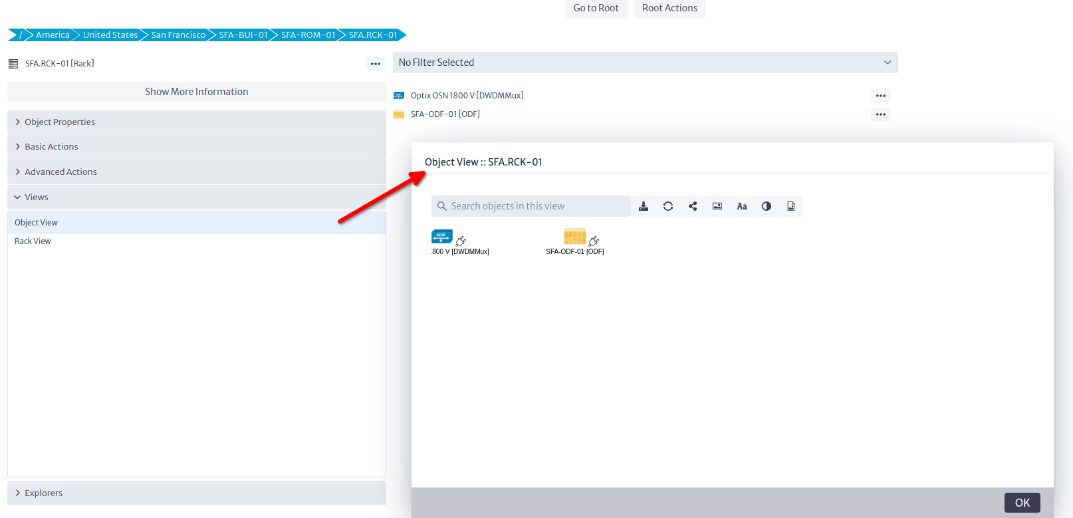Screen dimensions: 1073x518
Task: Navigate to San Francisco breadcrumb
Action: 178,35
